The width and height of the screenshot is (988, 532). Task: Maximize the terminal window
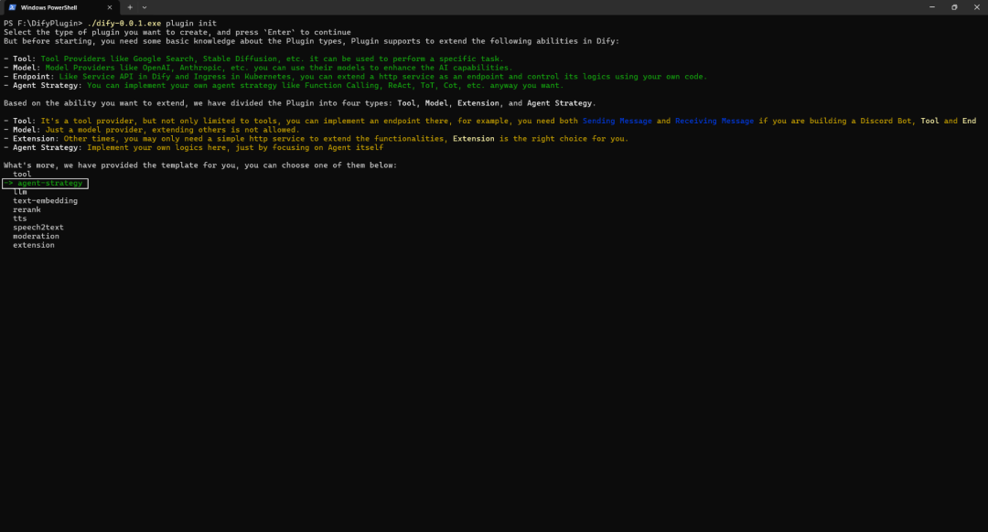tap(954, 7)
